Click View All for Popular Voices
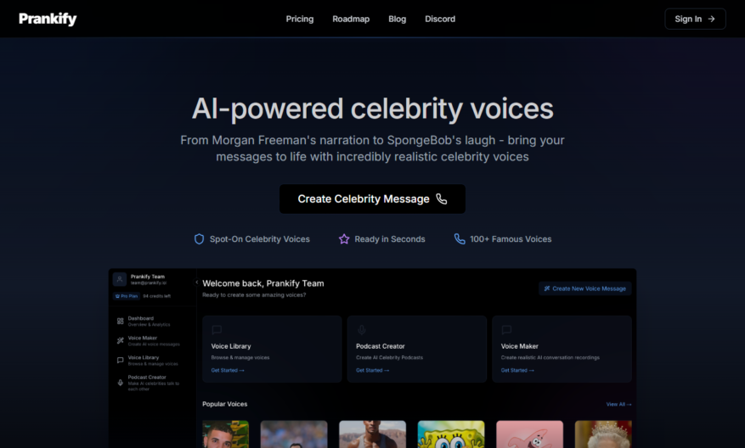 [x=618, y=405]
